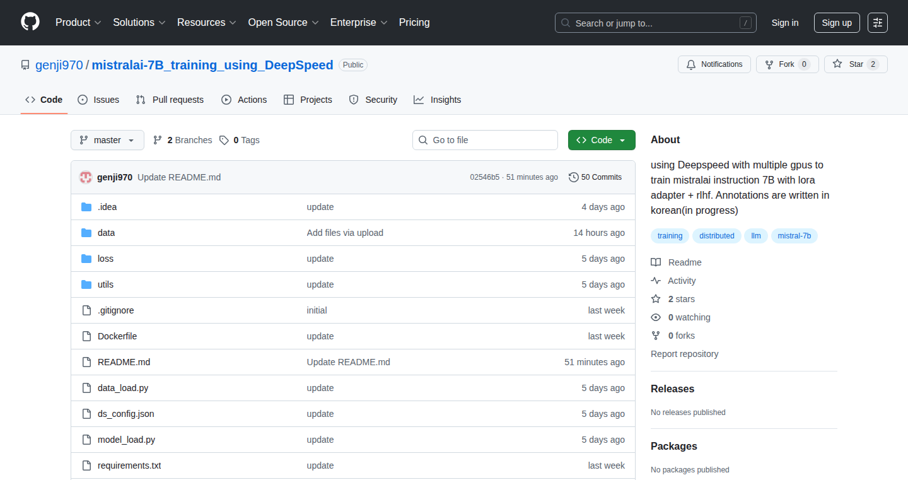The image size is (908, 480).
Task: Open the README.md file
Action: (124, 362)
